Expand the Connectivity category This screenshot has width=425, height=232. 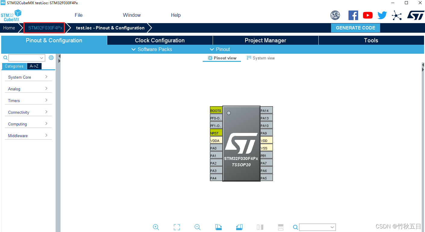tap(28, 112)
